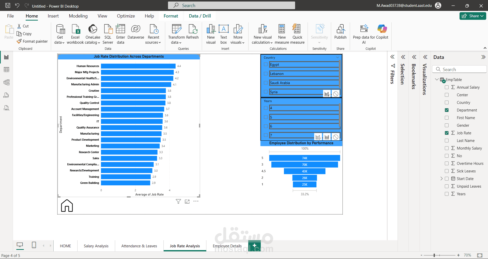
Task: Collapse the EmpTable tree
Action: (437, 79)
